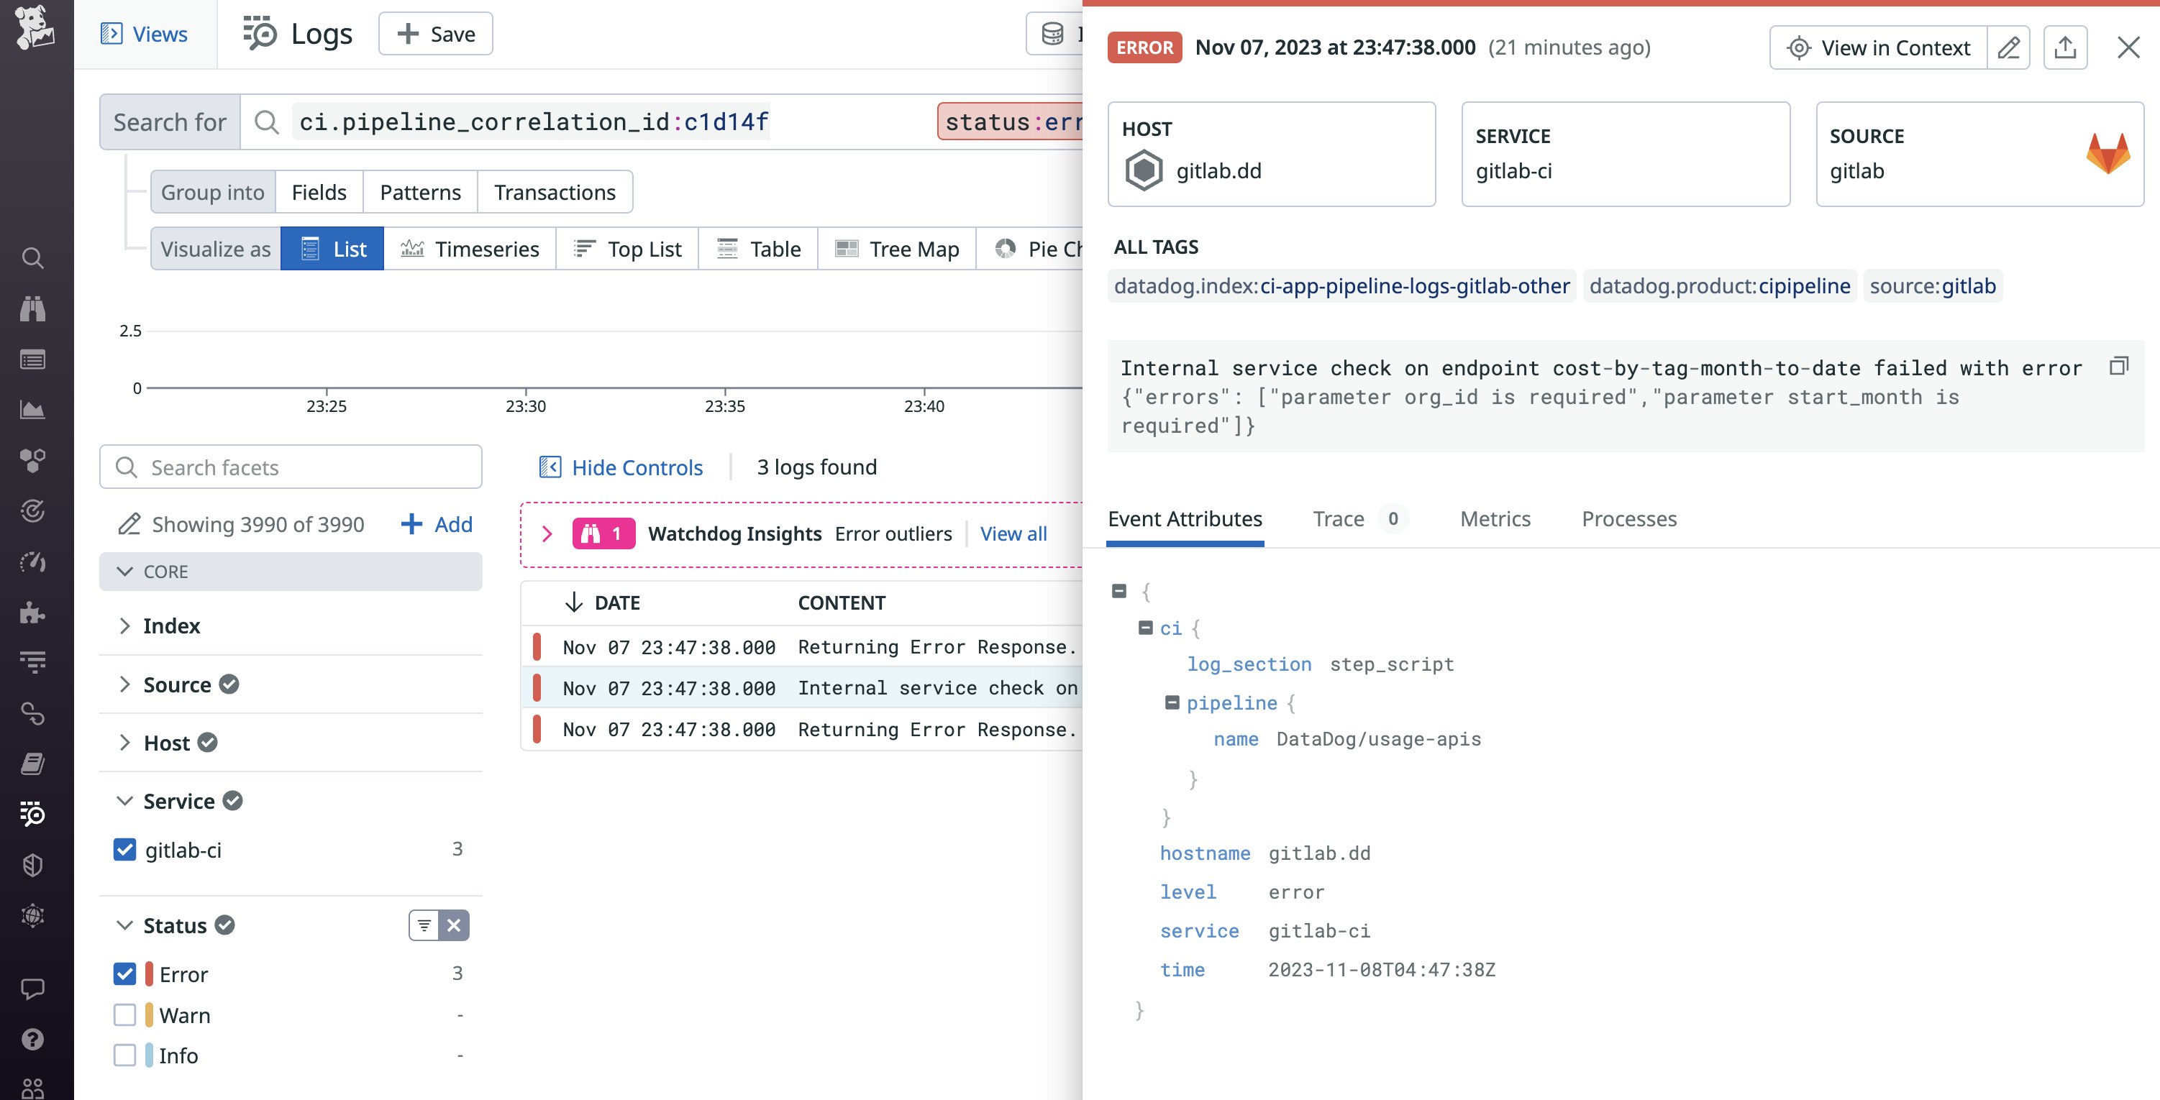Uncheck the gitlab-ci service filter
The width and height of the screenshot is (2160, 1100).
pyautogui.click(x=125, y=849)
